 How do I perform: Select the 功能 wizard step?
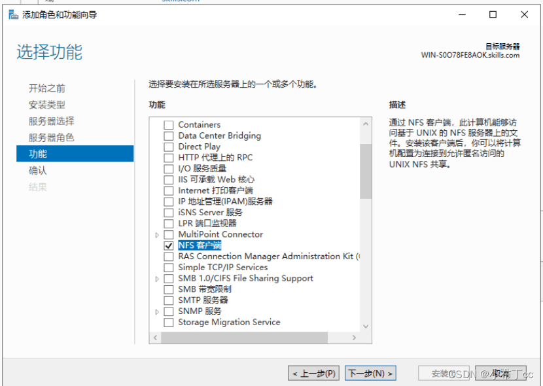75,154
